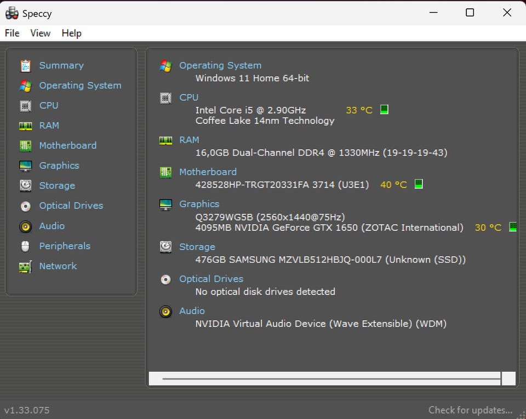Select the Audio speaker icon in sidebar
This screenshot has height=419, width=526.
25,227
